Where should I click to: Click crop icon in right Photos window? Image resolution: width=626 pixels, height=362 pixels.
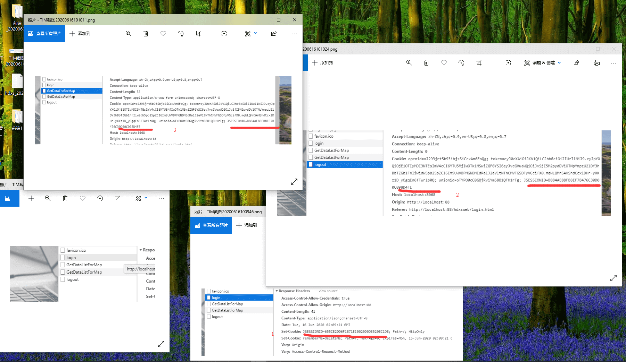tap(479, 63)
